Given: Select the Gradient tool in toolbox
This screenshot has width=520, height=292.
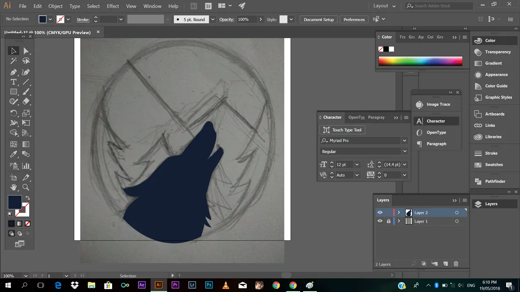Looking at the screenshot, I should tap(26, 144).
